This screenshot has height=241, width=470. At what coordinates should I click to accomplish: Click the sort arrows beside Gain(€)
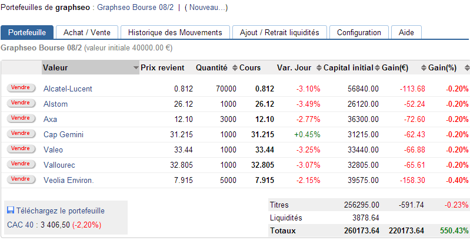(x=423, y=68)
